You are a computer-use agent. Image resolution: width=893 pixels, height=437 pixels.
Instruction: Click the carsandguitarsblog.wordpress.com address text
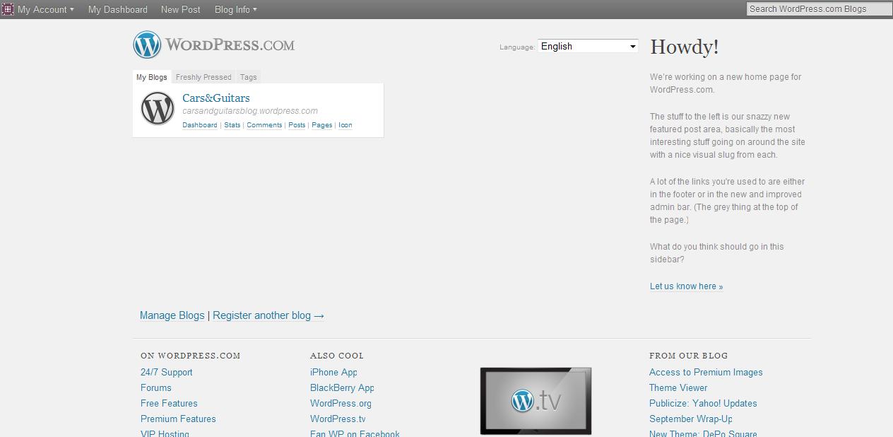250,111
